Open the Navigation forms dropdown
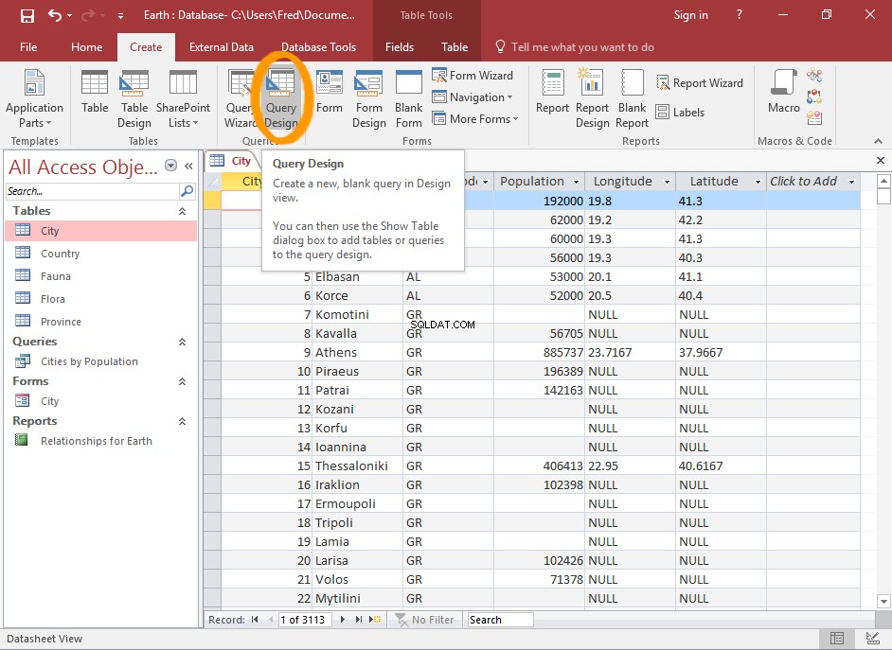This screenshot has width=892, height=650. point(473,97)
